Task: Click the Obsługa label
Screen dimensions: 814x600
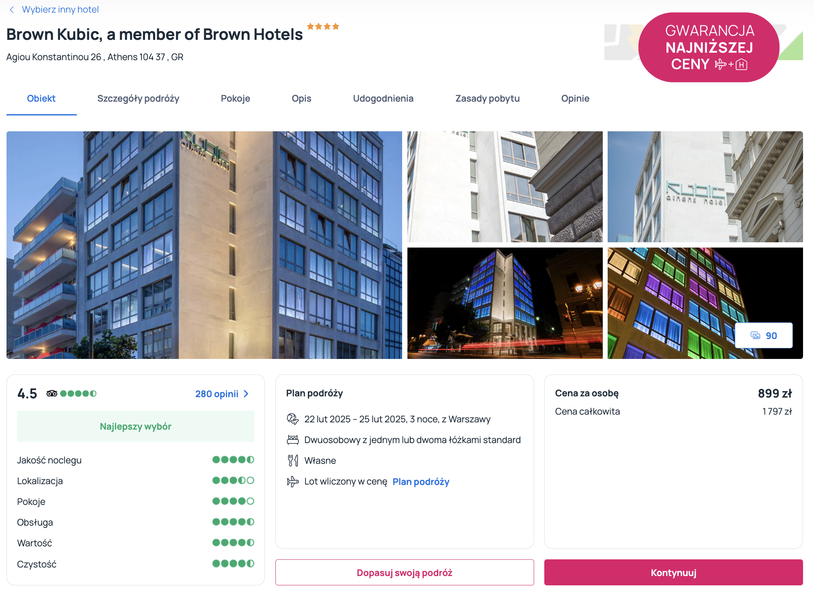Action: (35, 522)
